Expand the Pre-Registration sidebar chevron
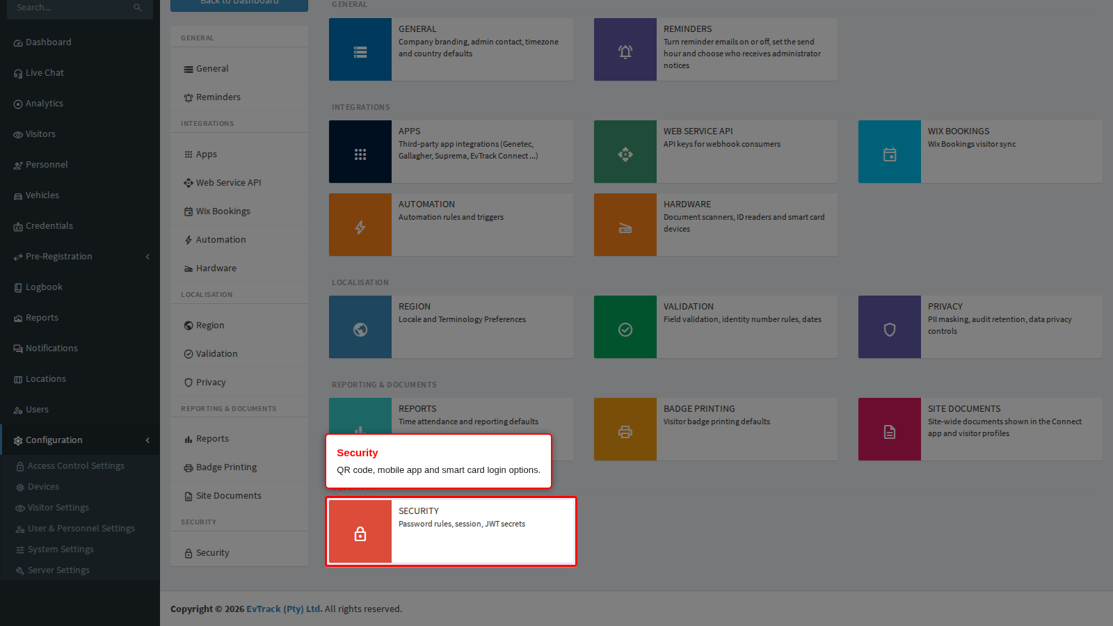Image resolution: width=1113 pixels, height=626 pixels. tap(147, 257)
